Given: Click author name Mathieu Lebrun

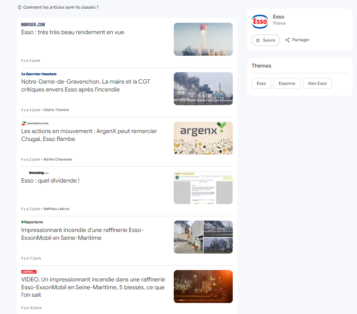Looking at the screenshot, I should click(x=57, y=209).
